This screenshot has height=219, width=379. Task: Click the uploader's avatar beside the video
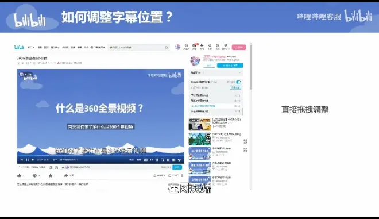pos(195,61)
